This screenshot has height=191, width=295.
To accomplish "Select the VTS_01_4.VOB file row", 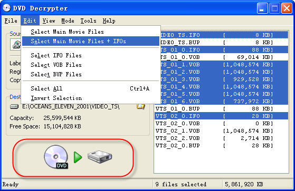I will pyautogui.click(x=224, y=87).
